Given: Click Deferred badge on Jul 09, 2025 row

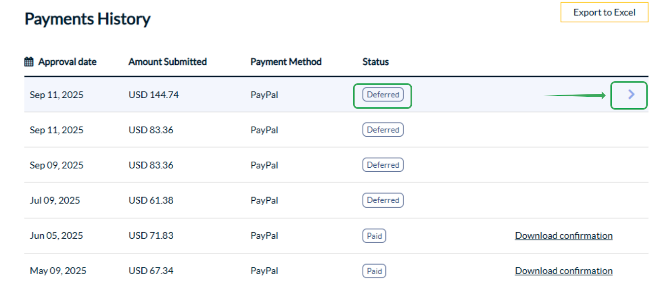Looking at the screenshot, I should pyautogui.click(x=383, y=200).
